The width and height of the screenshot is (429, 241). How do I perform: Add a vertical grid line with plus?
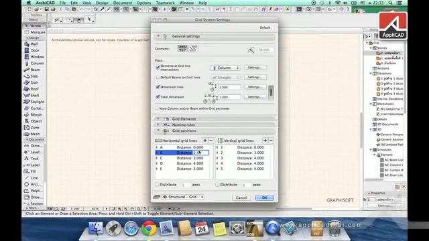pyautogui.click(x=265, y=141)
